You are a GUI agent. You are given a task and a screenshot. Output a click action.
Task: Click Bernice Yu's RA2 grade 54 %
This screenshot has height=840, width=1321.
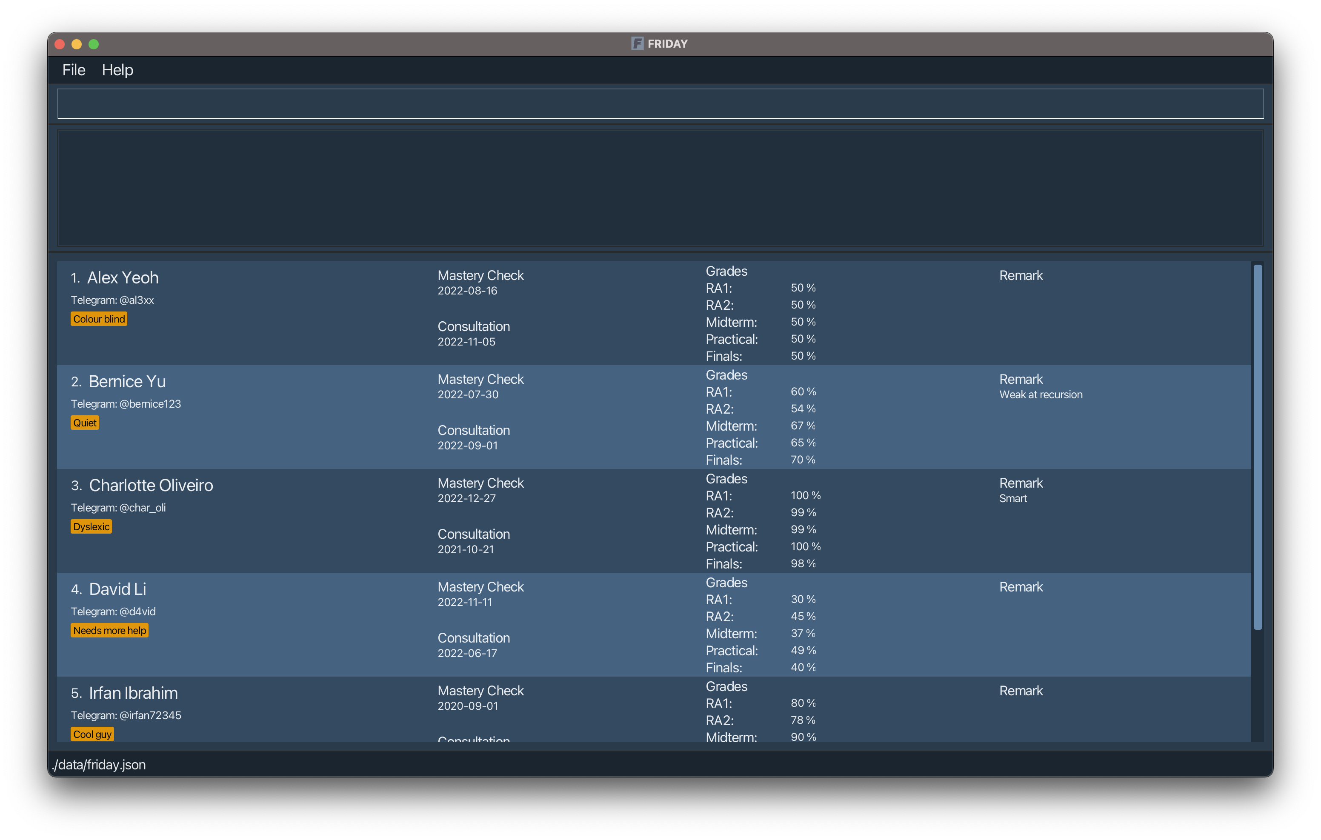(803, 409)
